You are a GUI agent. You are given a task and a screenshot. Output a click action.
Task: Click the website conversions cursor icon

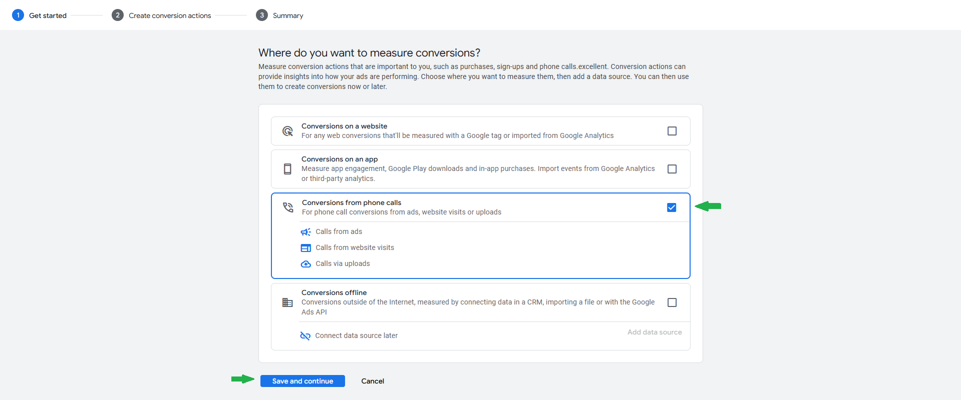287,131
